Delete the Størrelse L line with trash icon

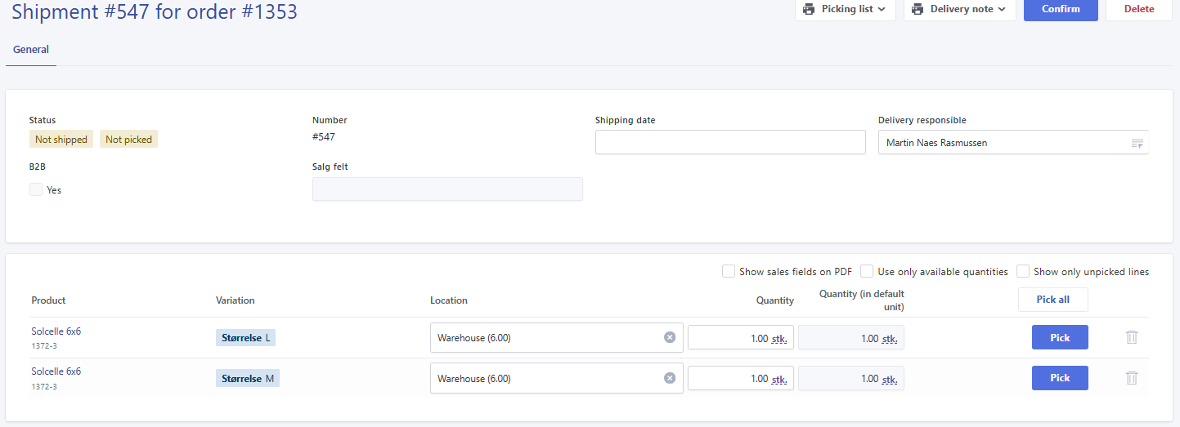[1132, 337]
